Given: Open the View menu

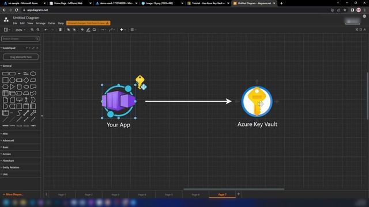Looking at the screenshot, I should pos(30,23).
